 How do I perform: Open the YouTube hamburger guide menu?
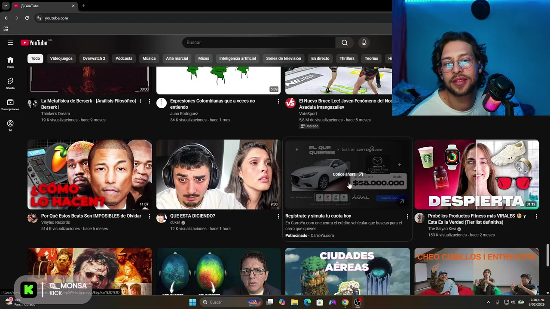(10, 42)
